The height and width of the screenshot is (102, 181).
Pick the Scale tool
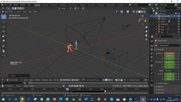coord(4,36)
